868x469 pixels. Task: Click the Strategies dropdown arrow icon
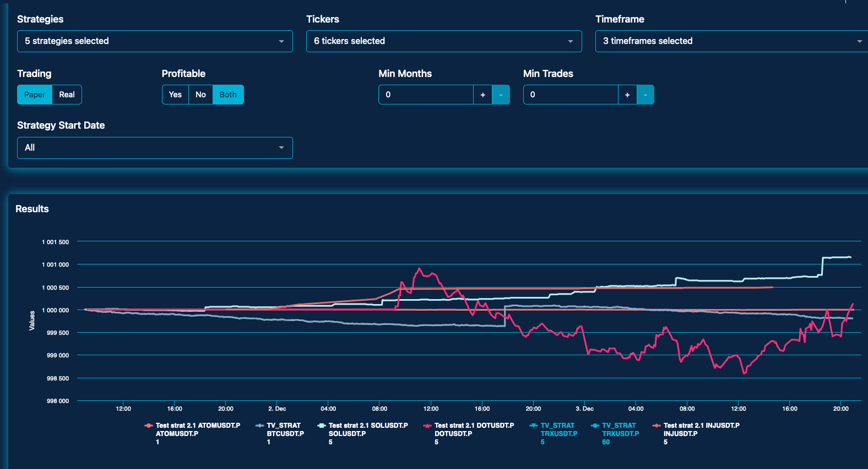281,41
